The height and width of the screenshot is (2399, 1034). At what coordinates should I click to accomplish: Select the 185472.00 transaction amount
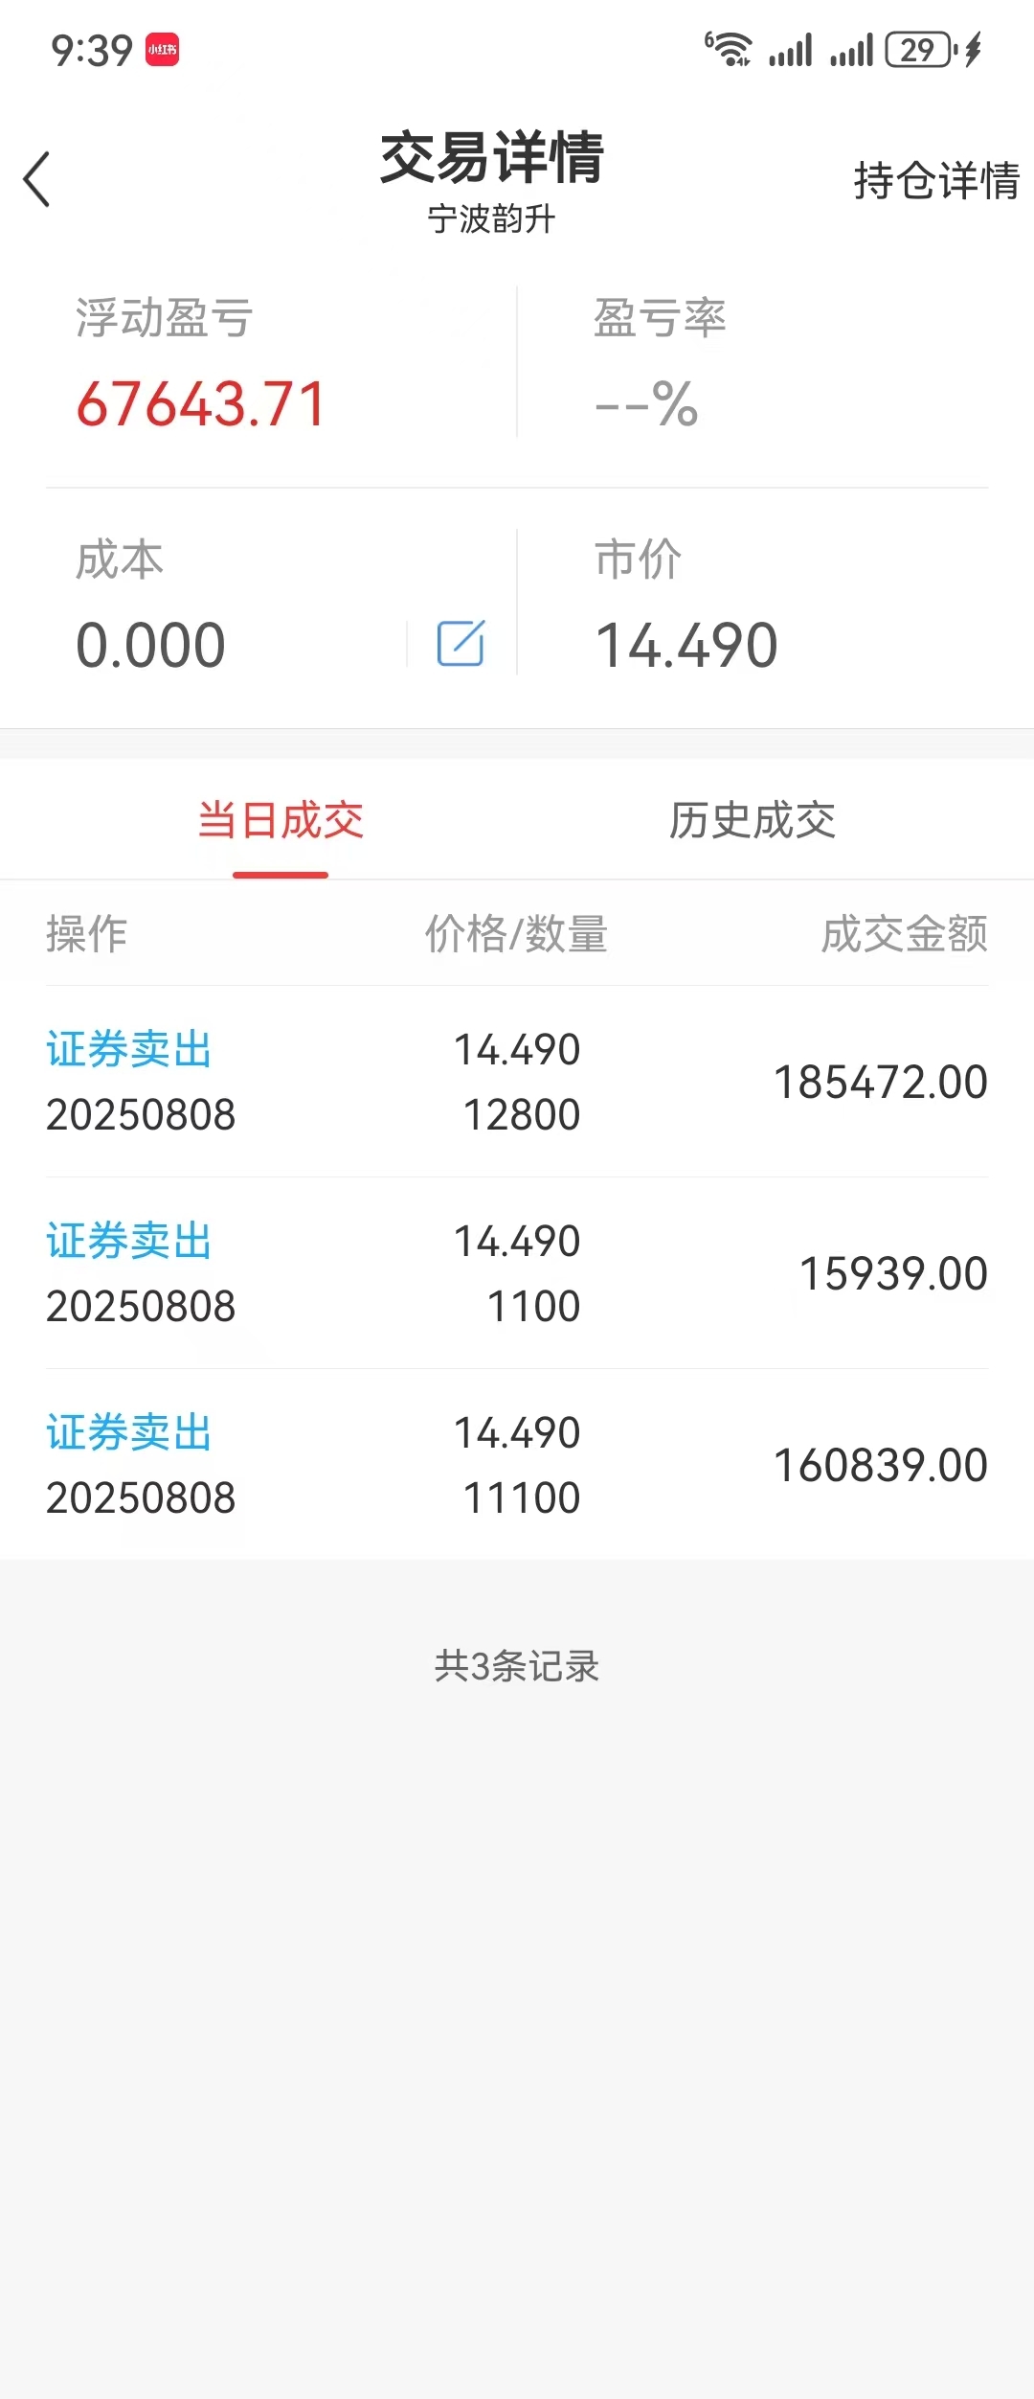click(880, 1083)
